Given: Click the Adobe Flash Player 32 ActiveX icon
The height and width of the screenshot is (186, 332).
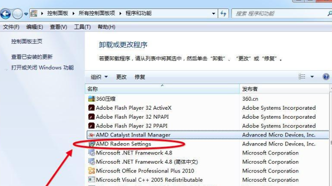Looking at the screenshot, I should point(92,108).
